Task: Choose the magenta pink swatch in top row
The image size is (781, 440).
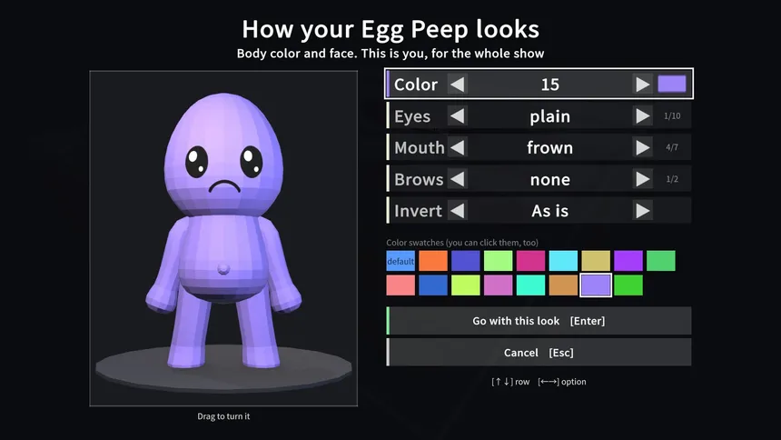Action: pos(530,261)
